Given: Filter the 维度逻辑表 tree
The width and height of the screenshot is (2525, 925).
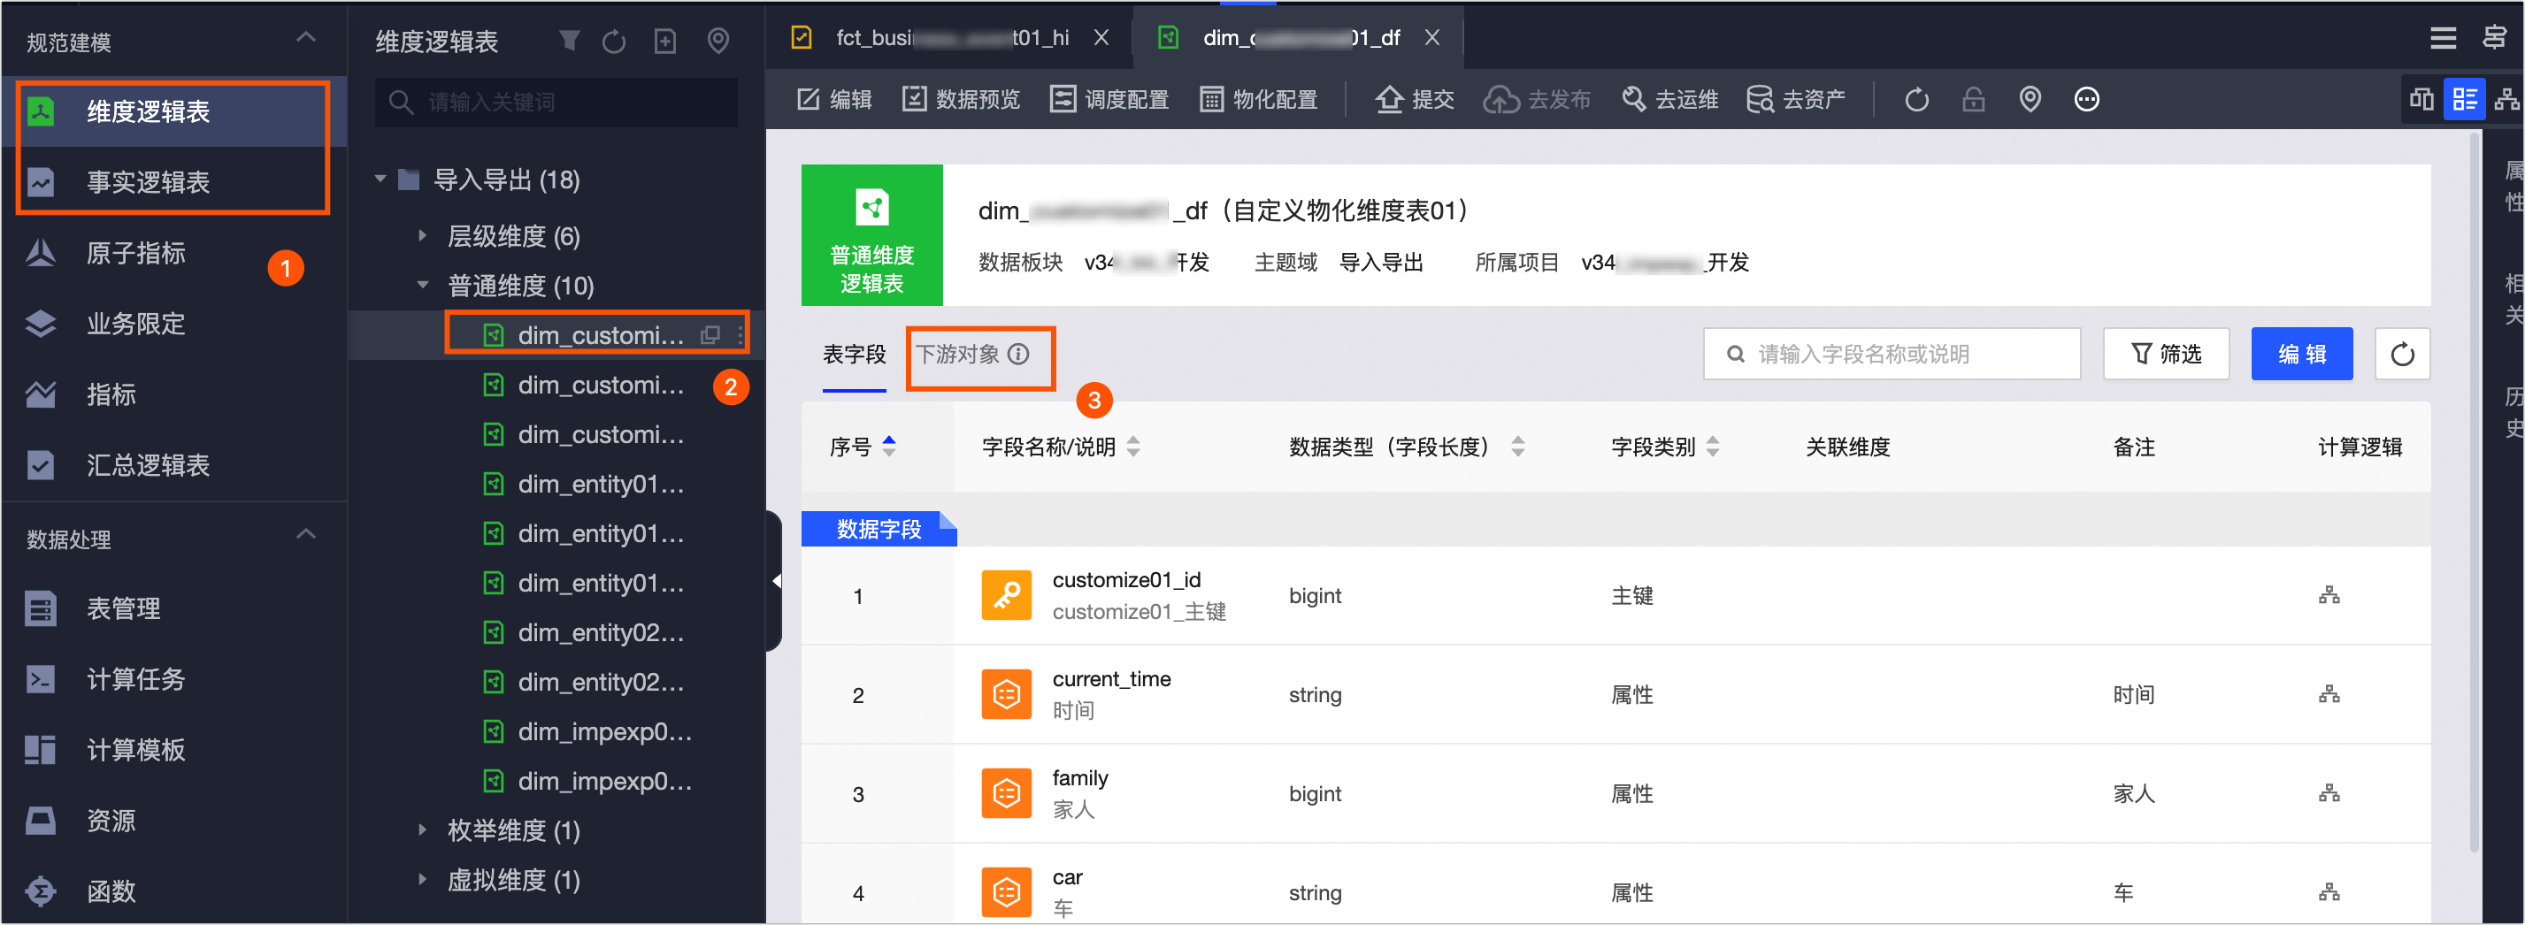Looking at the screenshot, I should (570, 40).
